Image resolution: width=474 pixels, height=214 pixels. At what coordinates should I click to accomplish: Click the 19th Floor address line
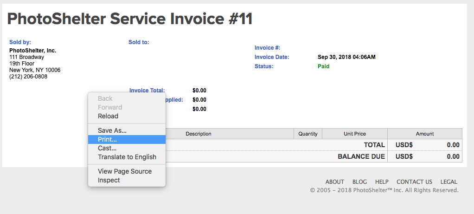click(22, 64)
